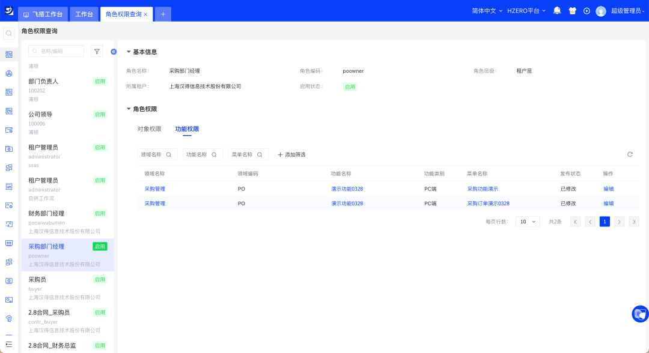Open the theme shirt icon
Screen dimensions: 649x353
click(572, 11)
